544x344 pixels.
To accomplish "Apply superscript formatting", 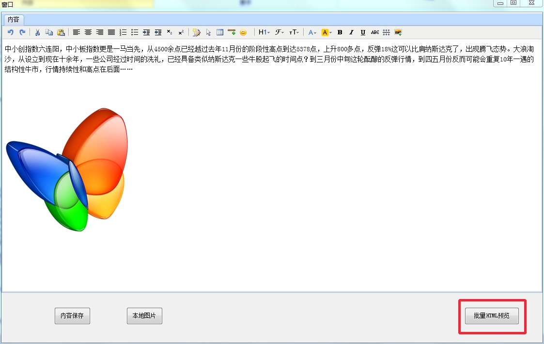I will point(181,32).
